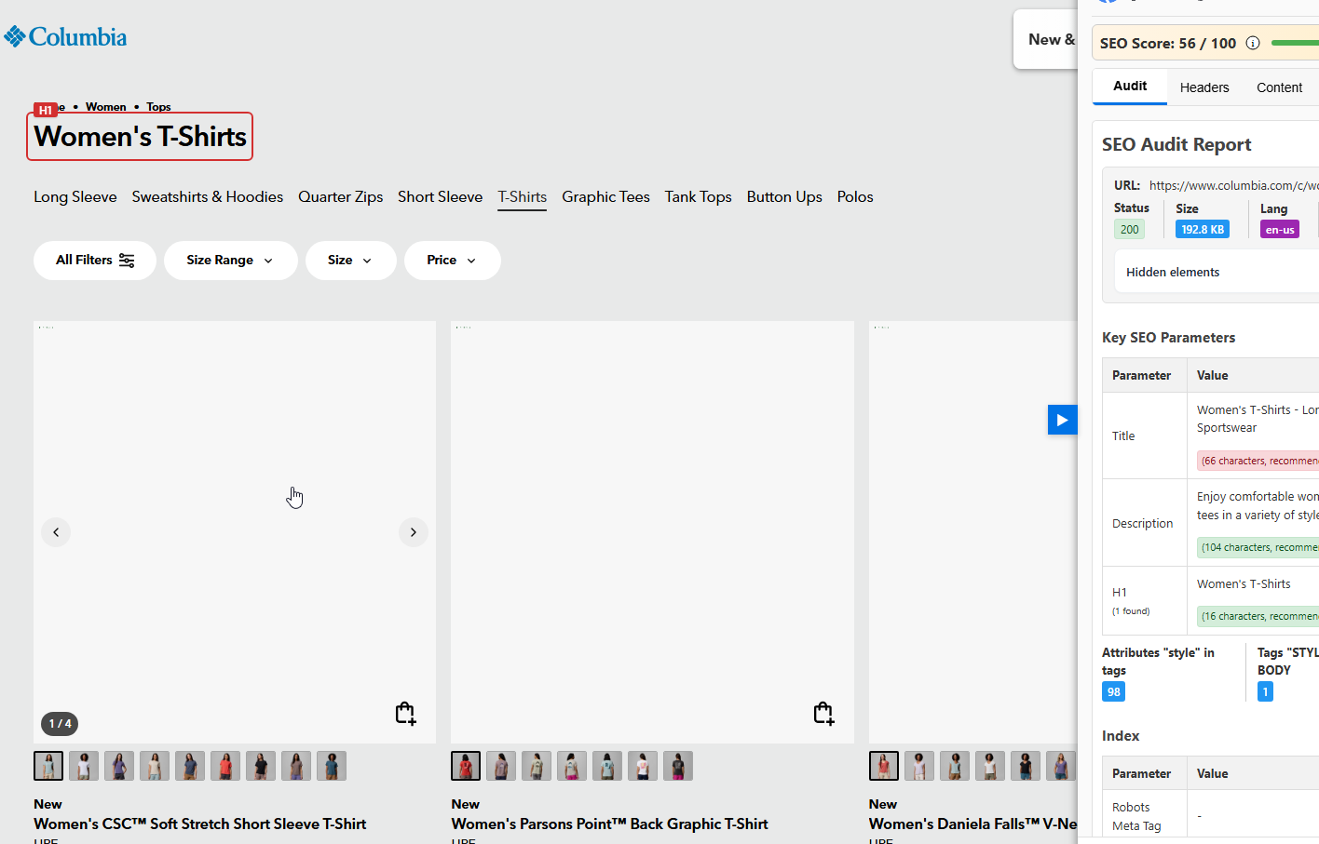
Task: Click the Index section heading
Action: [x=1121, y=736]
